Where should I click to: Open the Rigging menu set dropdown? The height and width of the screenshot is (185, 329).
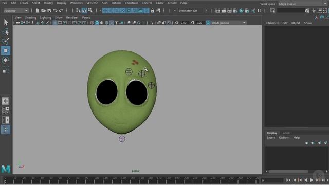coord(16,11)
